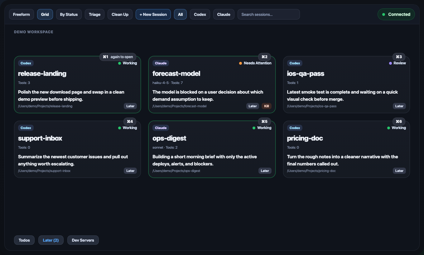
Task: Click the Working dot on ops-digest
Action: [x=254, y=128]
